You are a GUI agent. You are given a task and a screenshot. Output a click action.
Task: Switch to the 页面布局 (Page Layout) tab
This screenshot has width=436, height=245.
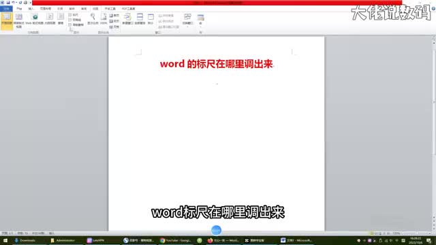point(46,9)
